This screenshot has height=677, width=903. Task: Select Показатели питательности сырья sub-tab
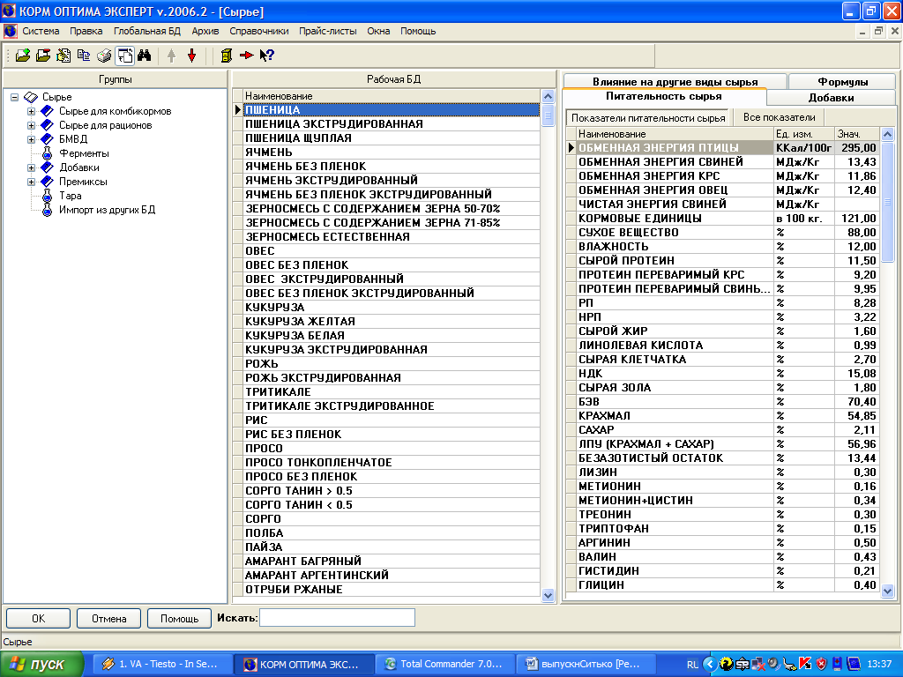point(648,118)
